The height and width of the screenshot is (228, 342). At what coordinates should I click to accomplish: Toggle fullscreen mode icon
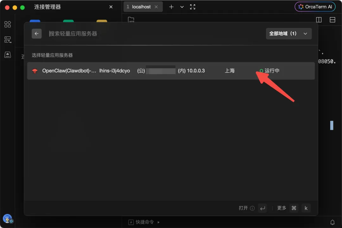[x=193, y=7]
